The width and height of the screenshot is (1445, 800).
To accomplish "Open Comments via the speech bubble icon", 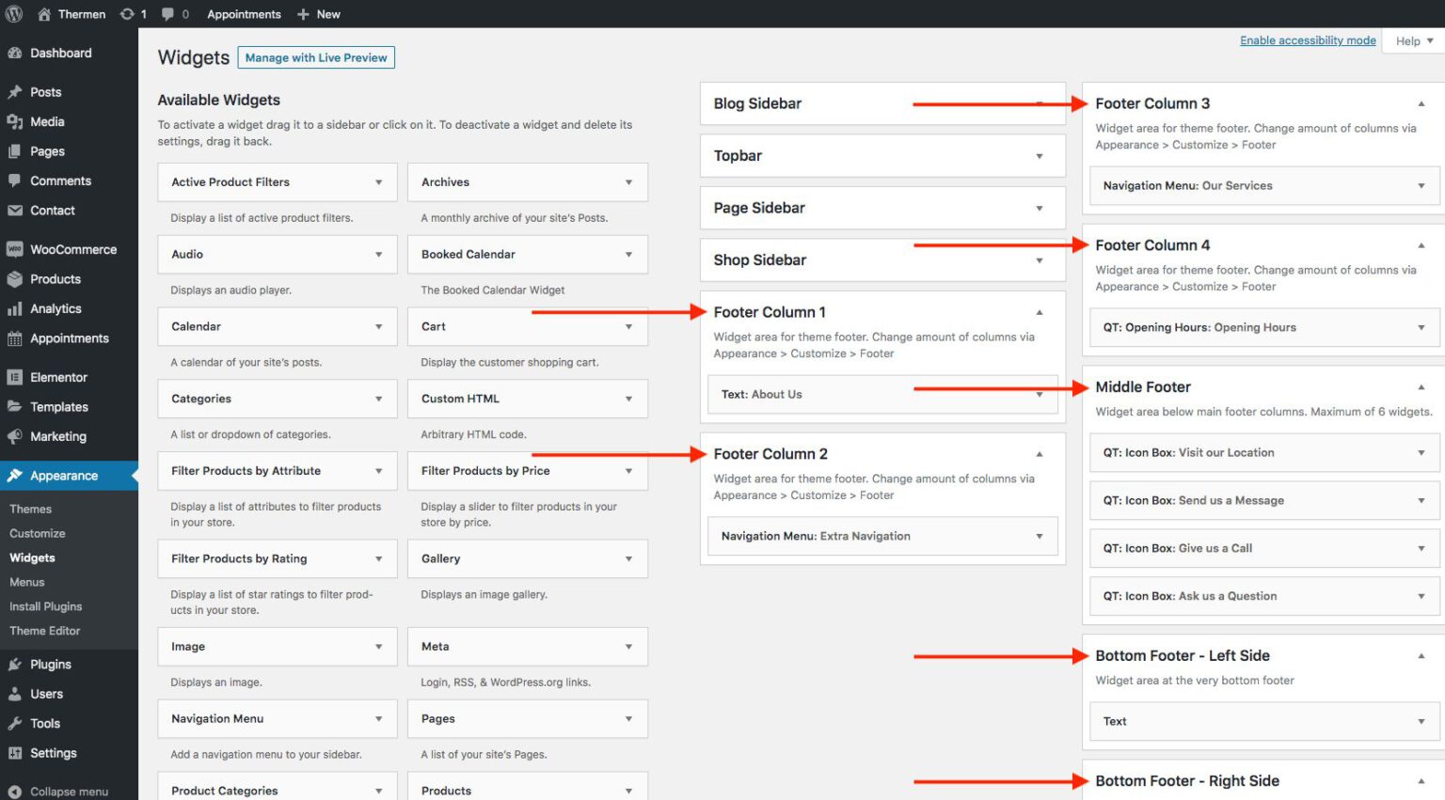I will [x=15, y=180].
